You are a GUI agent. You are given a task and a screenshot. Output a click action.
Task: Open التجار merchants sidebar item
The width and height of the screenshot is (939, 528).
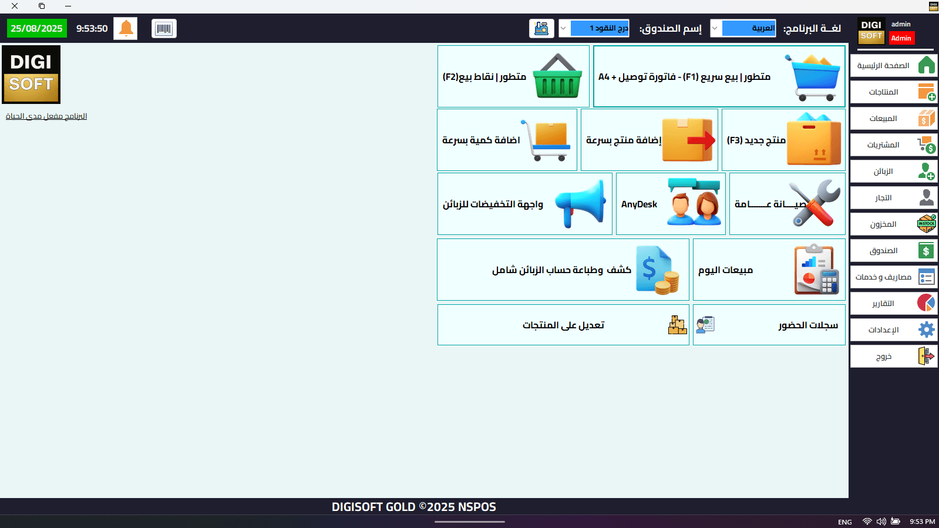(894, 197)
